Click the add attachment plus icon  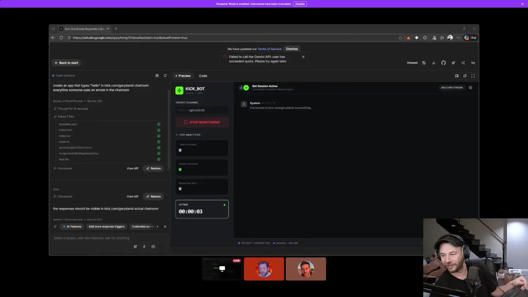pyautogui.click(x=153, y=247)
